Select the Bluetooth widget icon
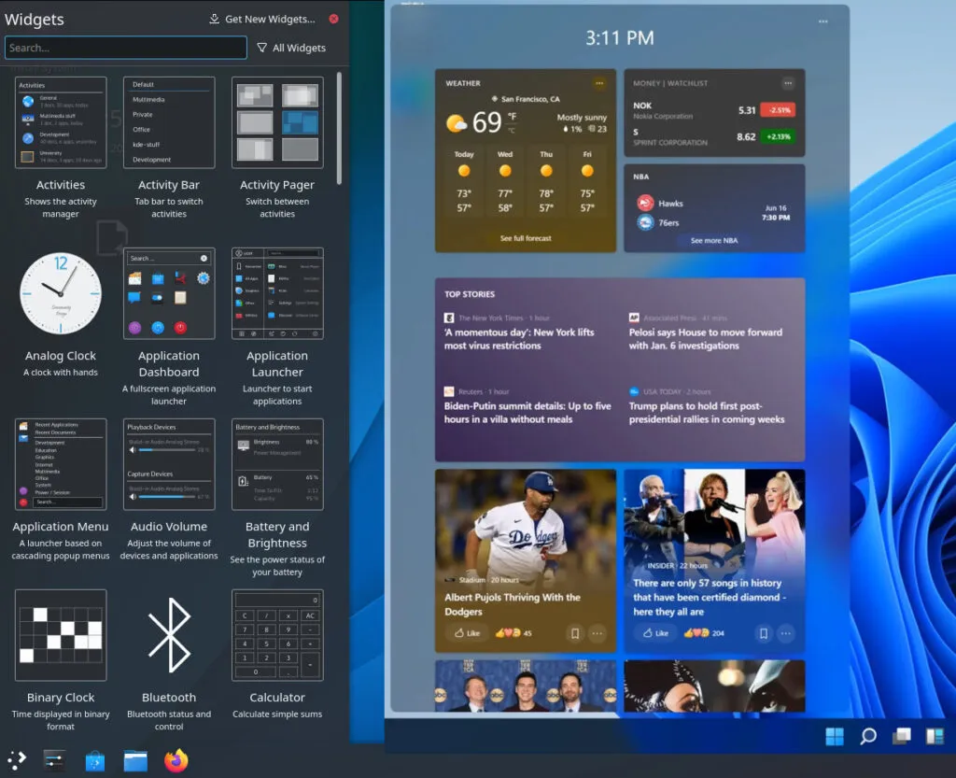The width and height of the screenshot is (956, 778). coord(169,635)
